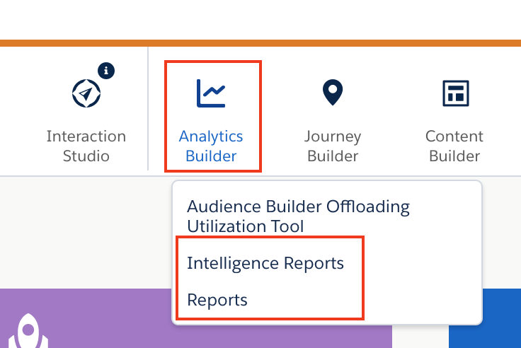Expand the Content Builder menu via its label
Screen dimensions: 521x348
click(x=454, y=146)
